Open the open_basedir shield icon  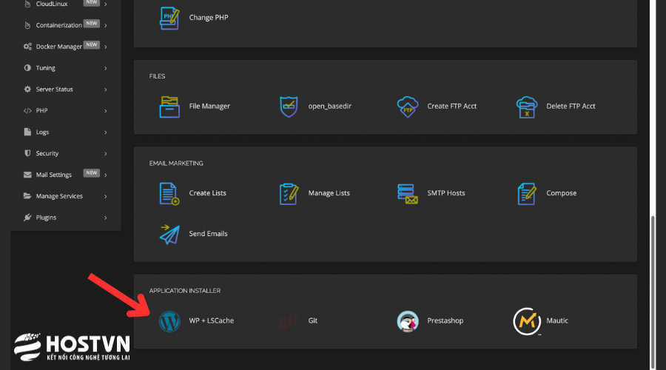289,107
